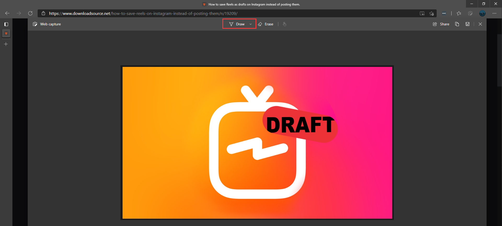
Task: Click the Web capture toolbar camera icon
Action: (470, 13)
